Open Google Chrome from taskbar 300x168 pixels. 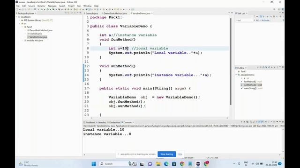click(182, 164)
